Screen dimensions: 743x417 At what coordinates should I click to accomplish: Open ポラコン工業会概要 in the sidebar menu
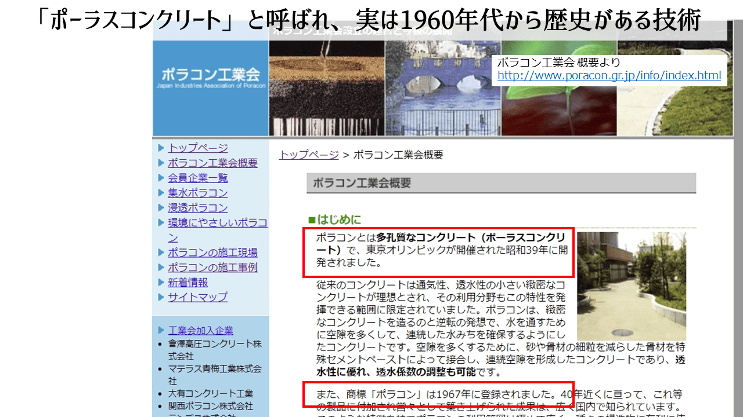212,163
